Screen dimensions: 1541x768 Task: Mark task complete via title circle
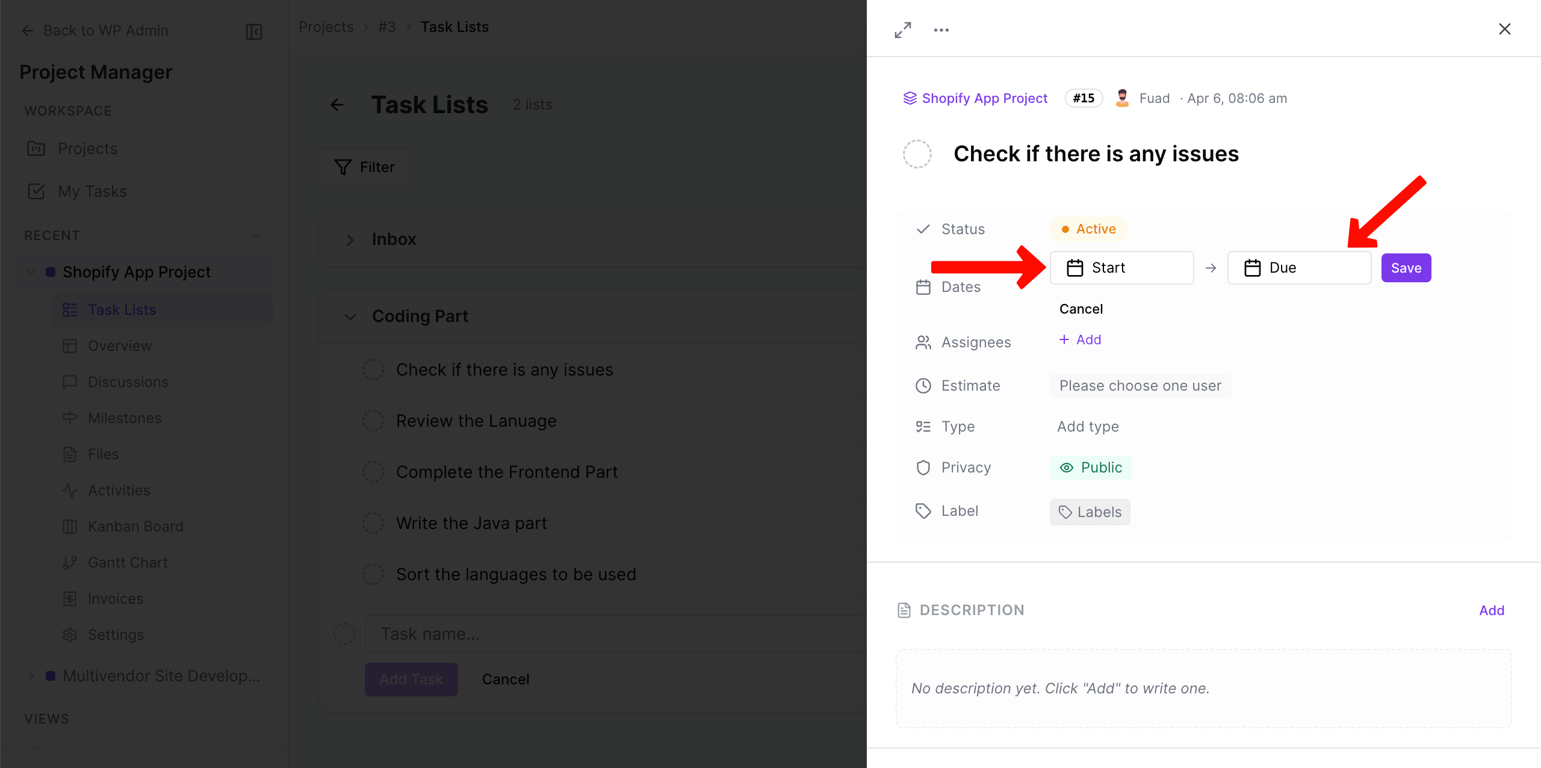point(917,154)
